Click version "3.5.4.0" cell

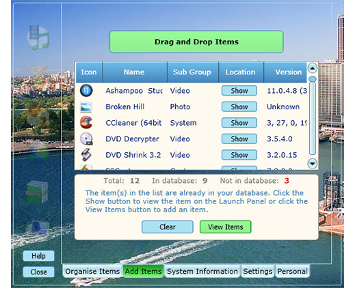pyautogui.click(x=280, y=139)
